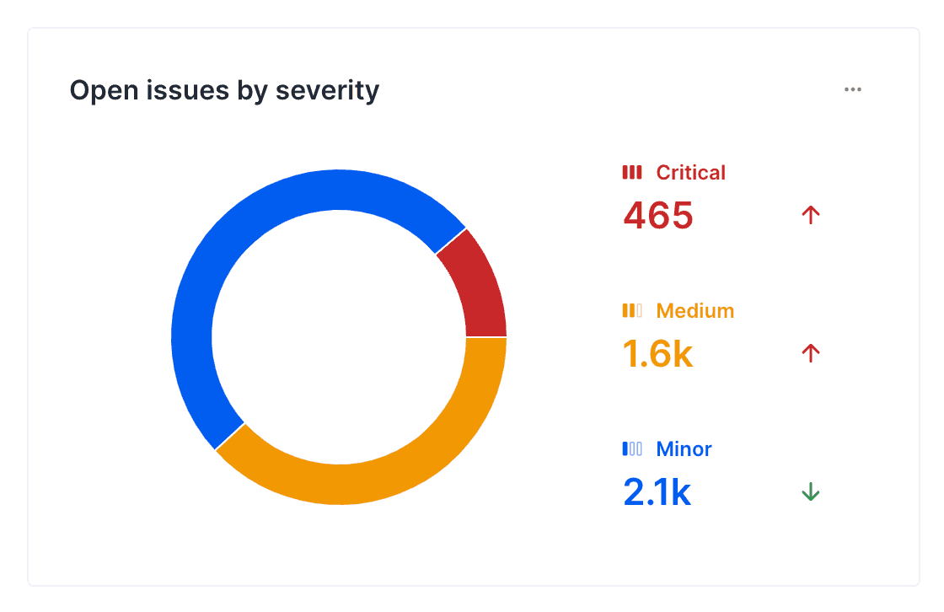
Task: Open the three-dot options menu
Action: click(852, 89)
